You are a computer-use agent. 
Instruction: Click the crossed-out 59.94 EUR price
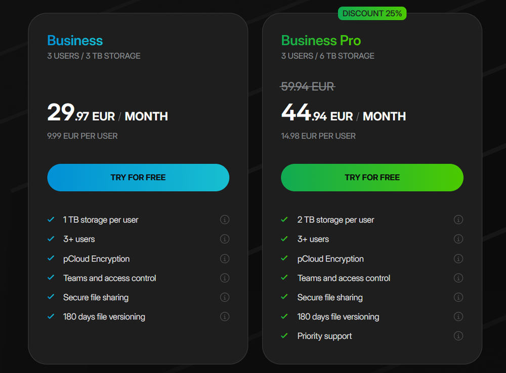(x=308, y=86)
